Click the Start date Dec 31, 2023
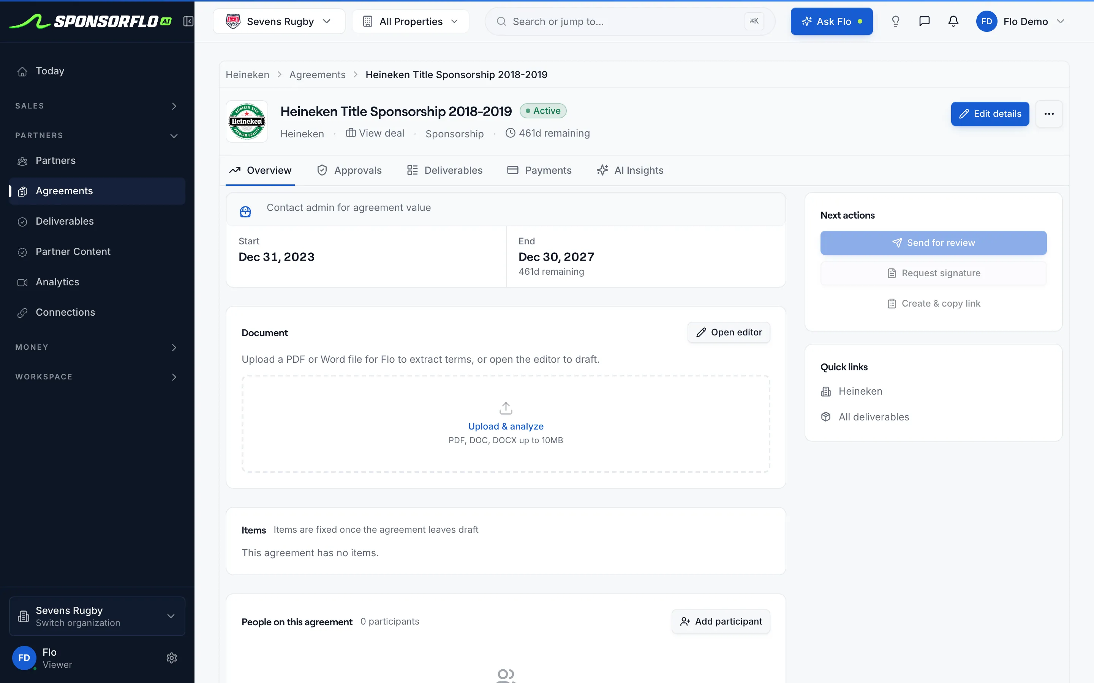 [276, 257]
